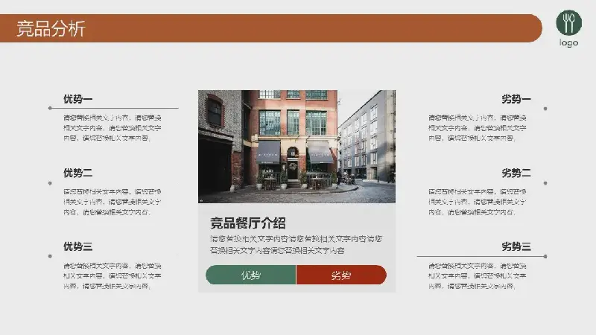This screenshot has width=596, height=335.
Task: Click the red '劣势' button
Action: point(341,275)
